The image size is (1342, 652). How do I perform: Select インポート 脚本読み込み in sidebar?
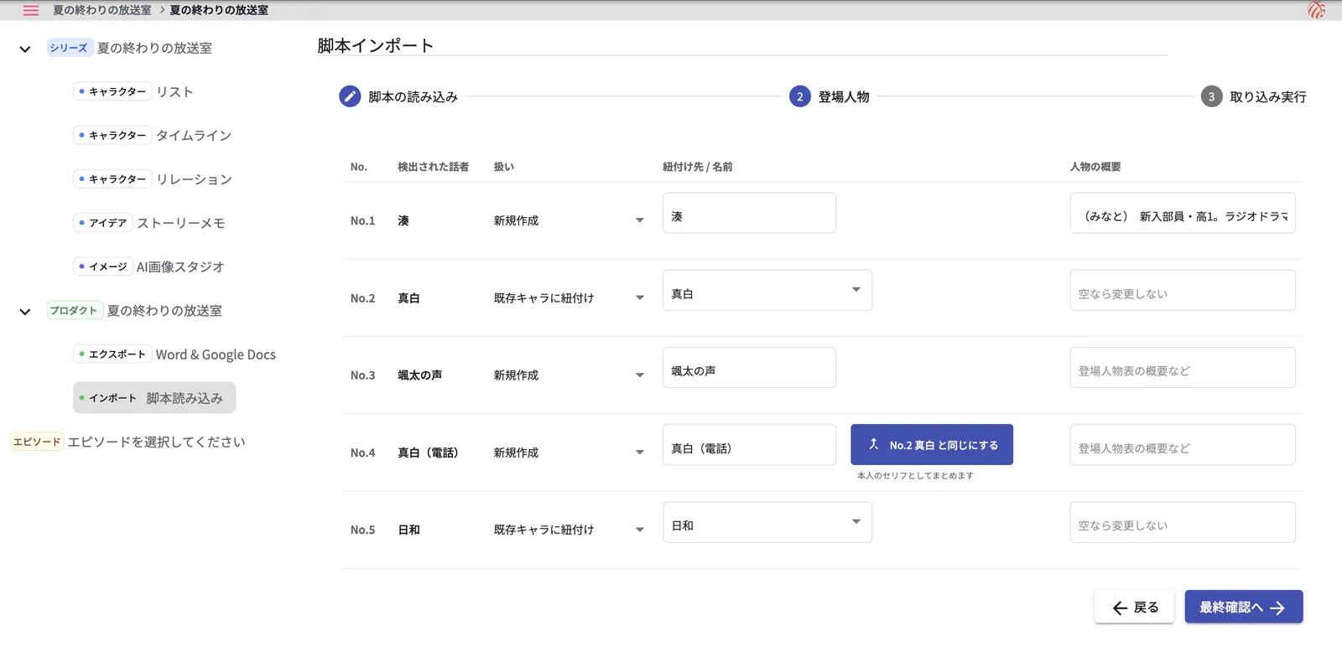(x=154, y=398)
